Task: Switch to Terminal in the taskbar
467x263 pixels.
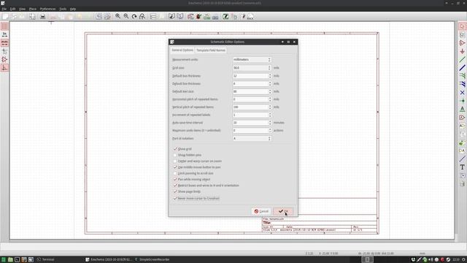Action: coord(46,259)
